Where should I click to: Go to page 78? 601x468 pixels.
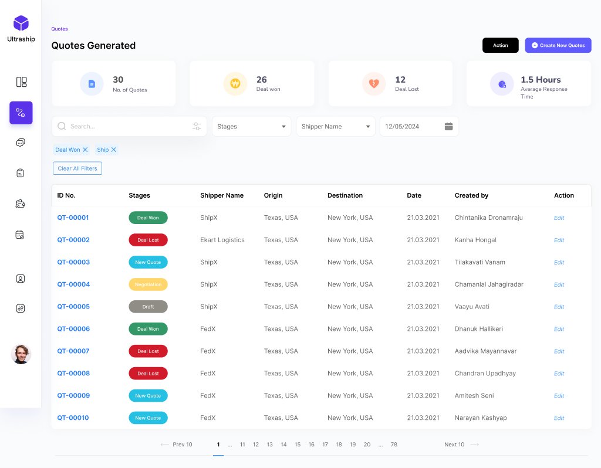394,445
